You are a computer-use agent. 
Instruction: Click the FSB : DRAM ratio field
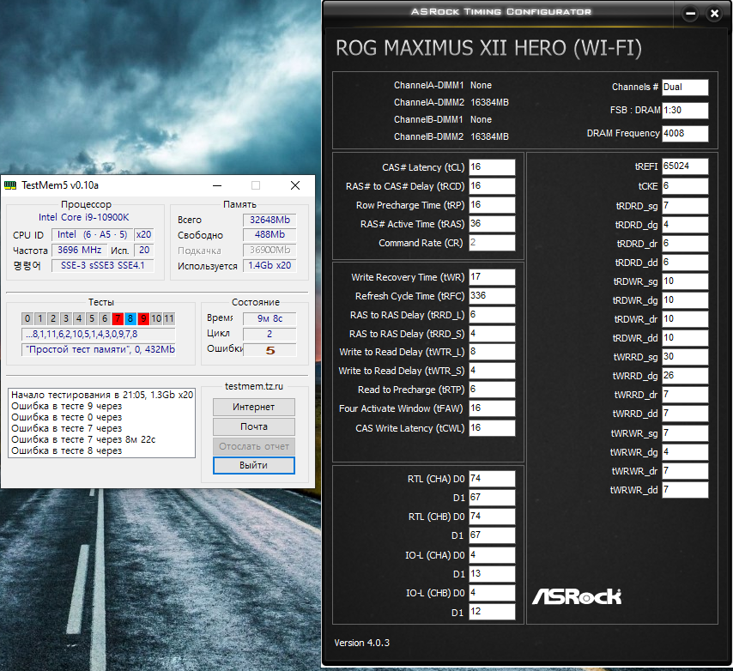pyautogui.click(x=685, y=111)
